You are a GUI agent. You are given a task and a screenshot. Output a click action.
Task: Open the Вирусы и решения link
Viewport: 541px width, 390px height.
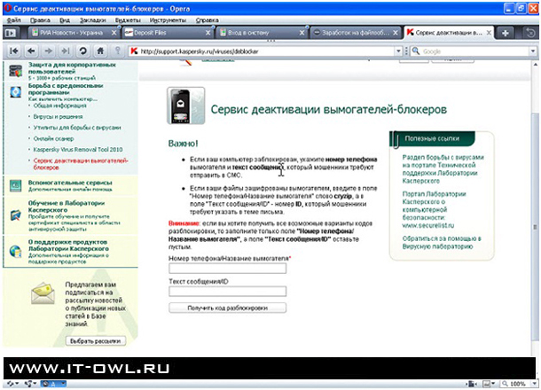[58, 116]
